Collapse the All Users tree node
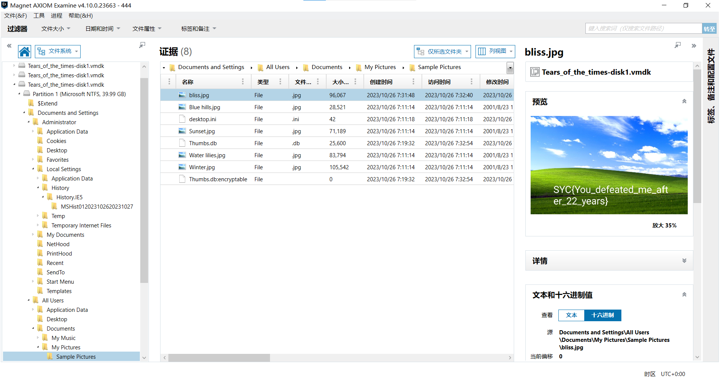The height and width of the screenshot is (385, 720). click(29, 300)
